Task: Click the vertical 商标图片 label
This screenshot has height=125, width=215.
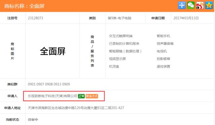Action: [x=12, y=51]
